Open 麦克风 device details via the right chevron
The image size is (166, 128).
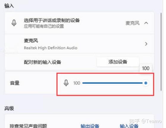click(146, 44)
